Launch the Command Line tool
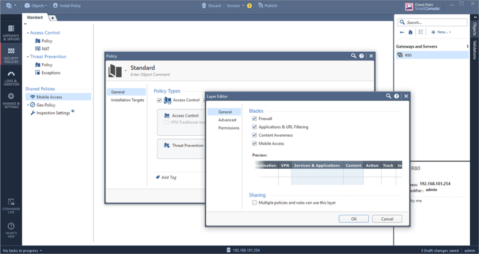The image size is (479, 254). (x=11, y=205)
